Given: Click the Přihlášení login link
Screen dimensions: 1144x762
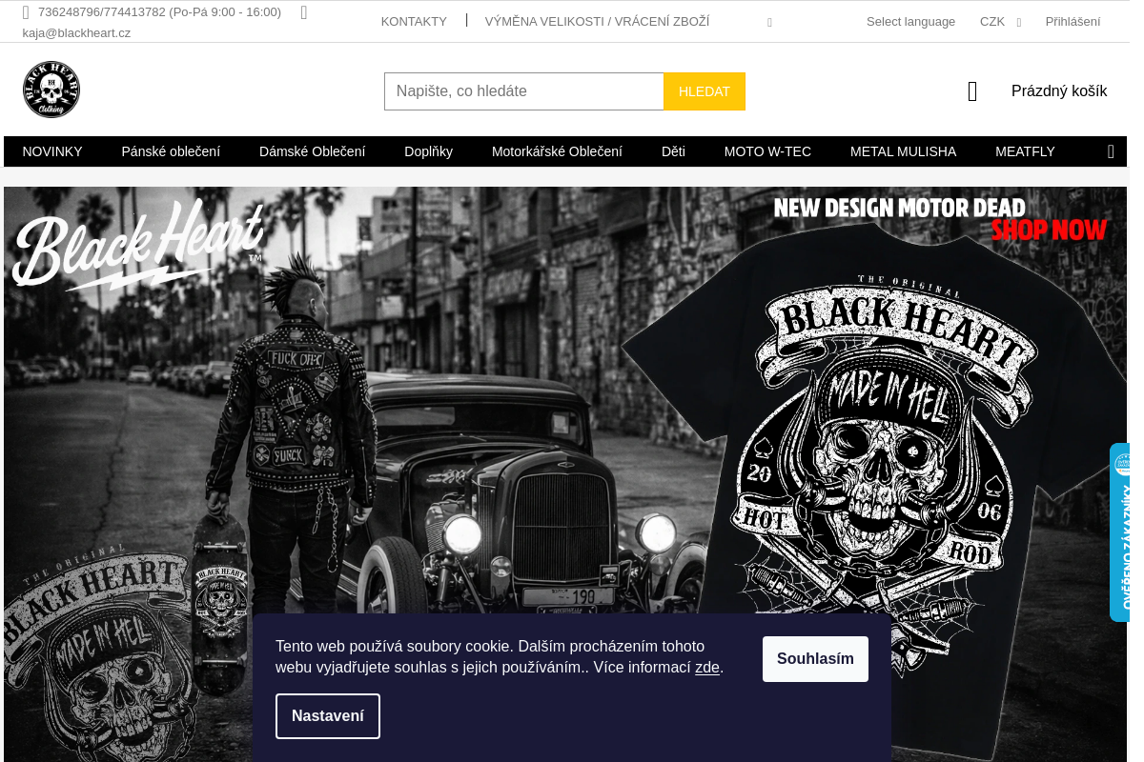Looking at the screenshot, I should (x=1072, y=22).
